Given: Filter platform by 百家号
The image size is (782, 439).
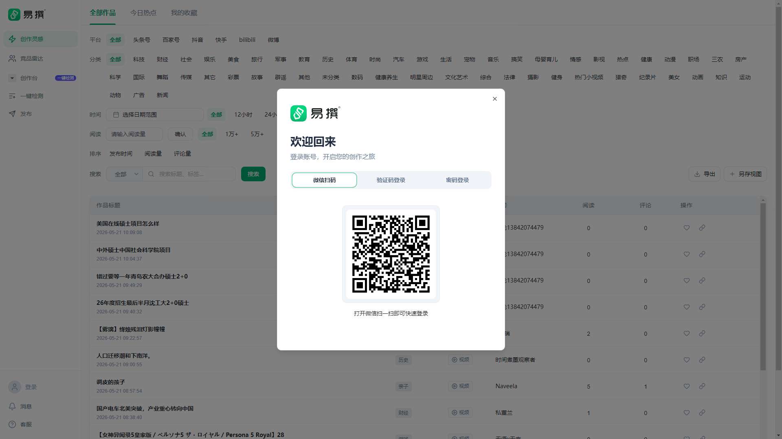Looking at the screenshot, I should pos(171,40).
